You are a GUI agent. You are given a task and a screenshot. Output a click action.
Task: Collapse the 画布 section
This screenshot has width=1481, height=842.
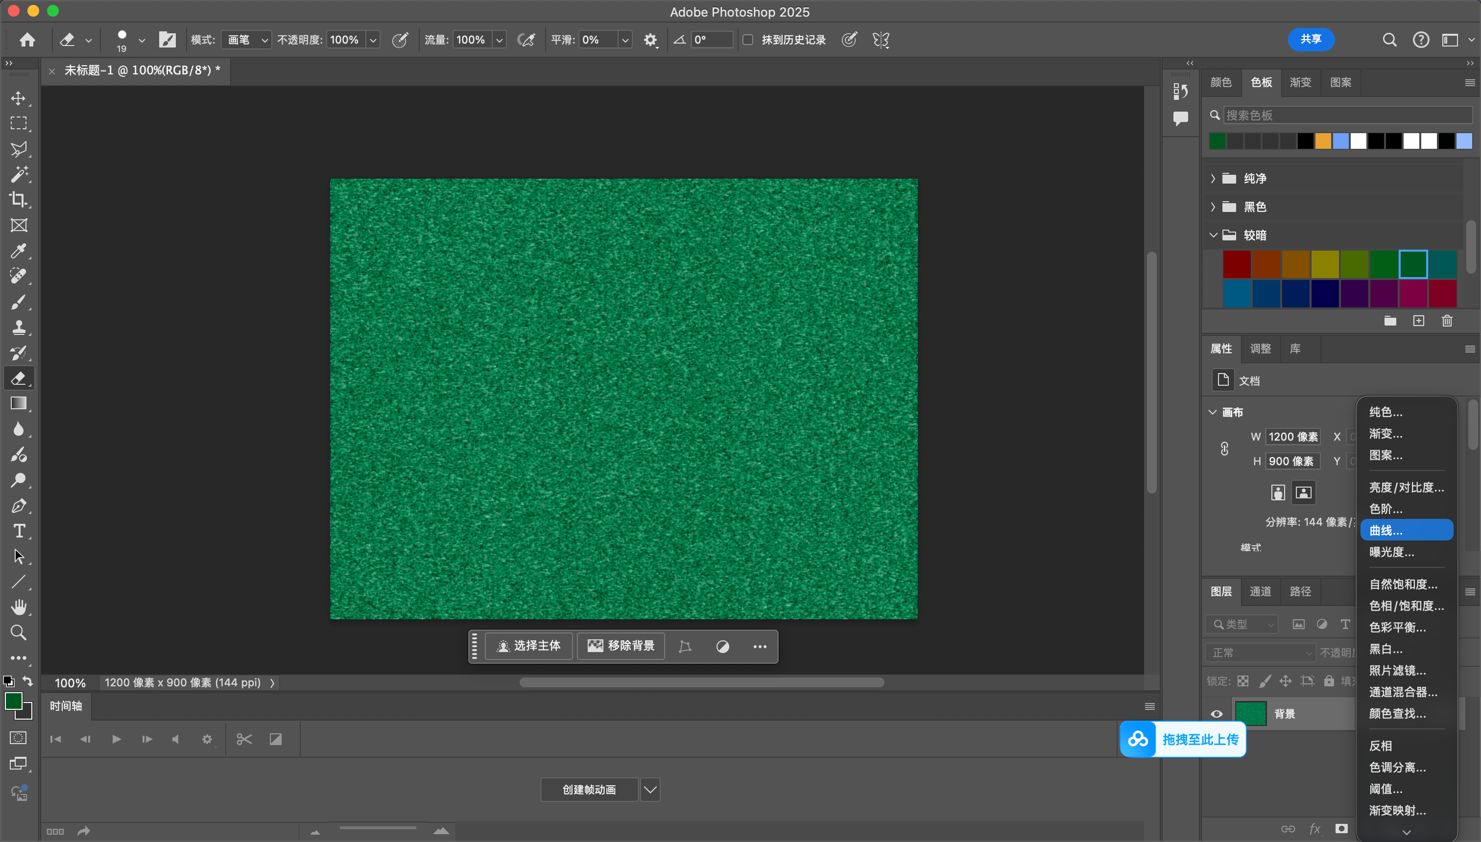[x=1213, y=412]
